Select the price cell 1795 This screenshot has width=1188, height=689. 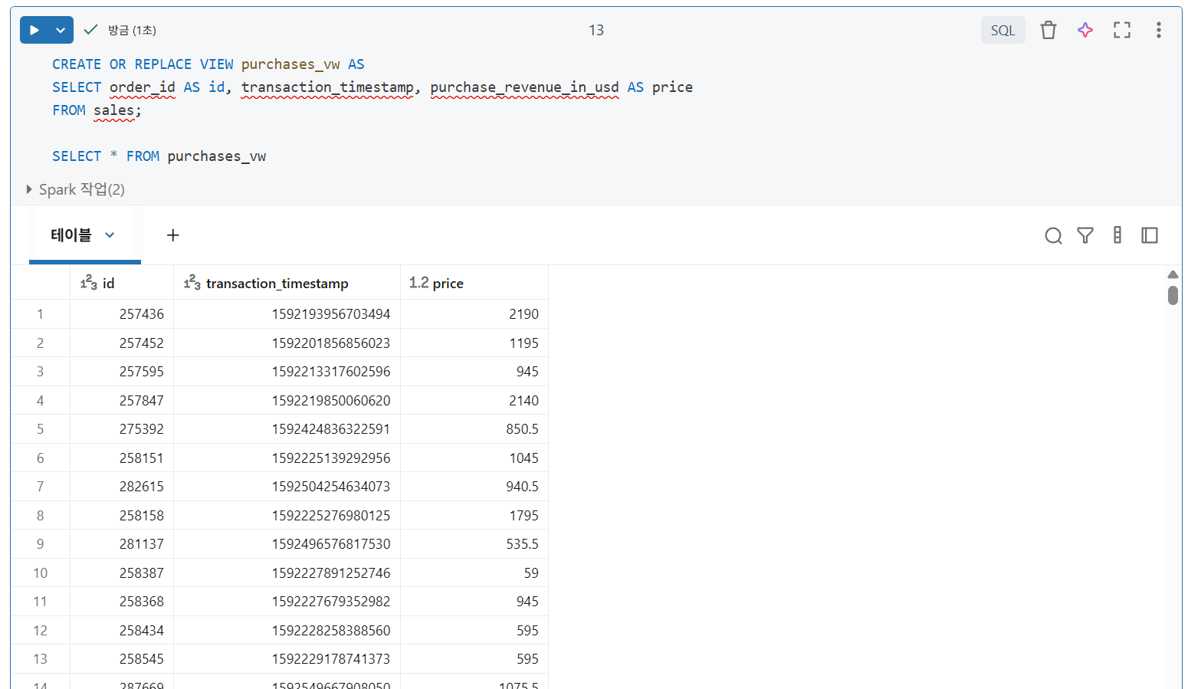tap(474, 515)
